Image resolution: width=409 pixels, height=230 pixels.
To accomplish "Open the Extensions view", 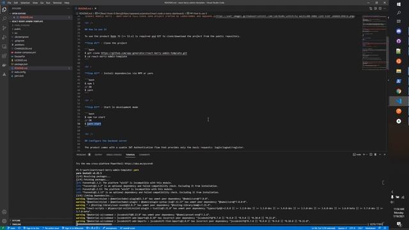I will (4, 56).
